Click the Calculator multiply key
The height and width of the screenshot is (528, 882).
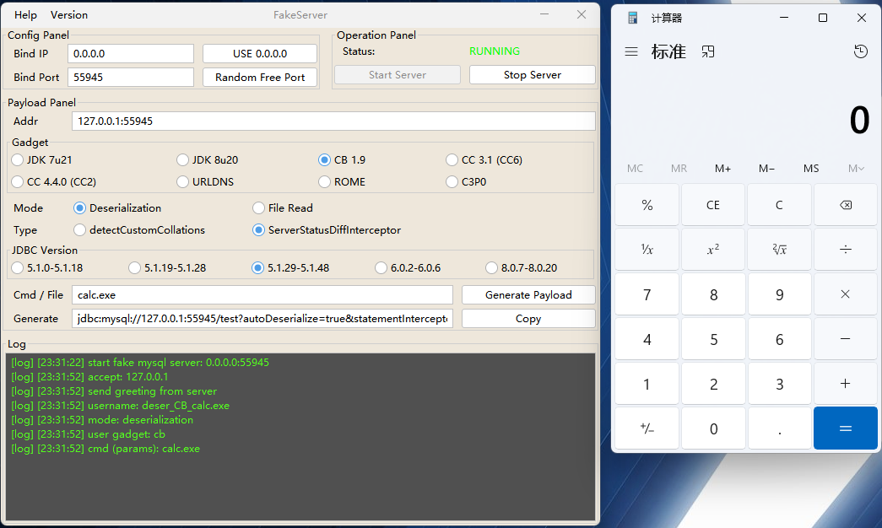[846, 294]
